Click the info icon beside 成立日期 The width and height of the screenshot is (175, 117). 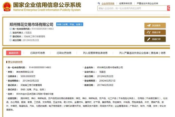pos(11,40)
